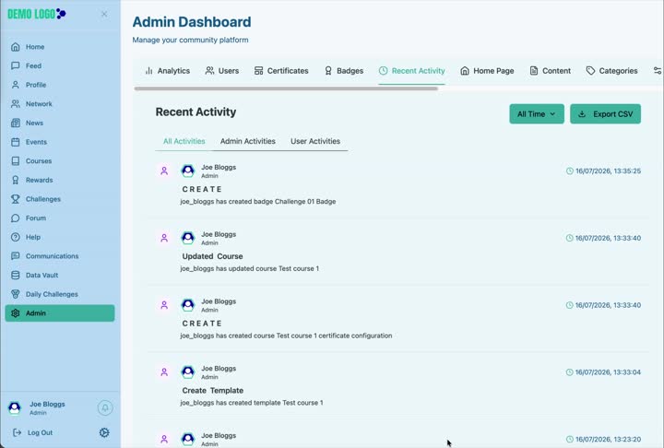The width and height of the screenshot is (664, 448).
Task: Click Joe Bloggs avatar in sidebar footer
Action: coord(15,407)
